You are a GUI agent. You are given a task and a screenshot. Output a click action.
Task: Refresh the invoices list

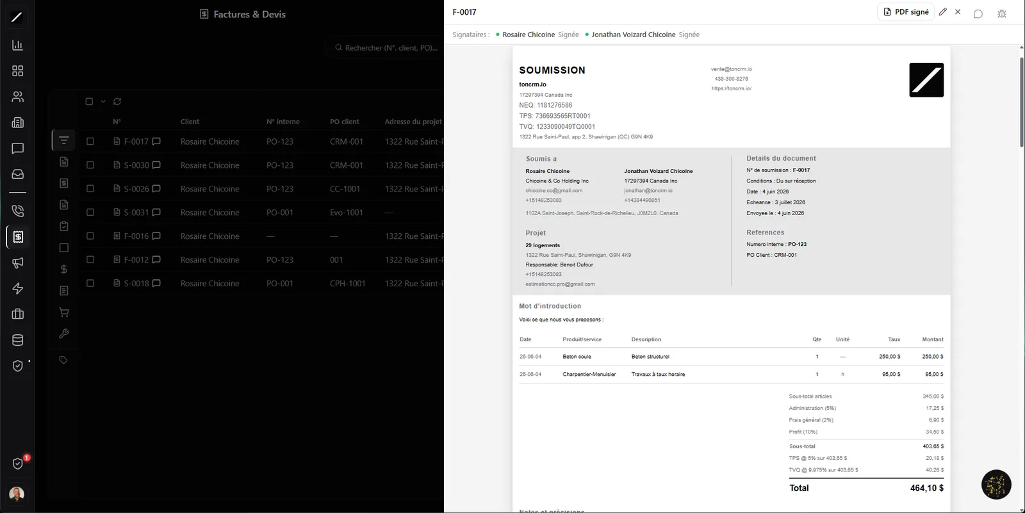pyautogui.click(x=117, y=101)
